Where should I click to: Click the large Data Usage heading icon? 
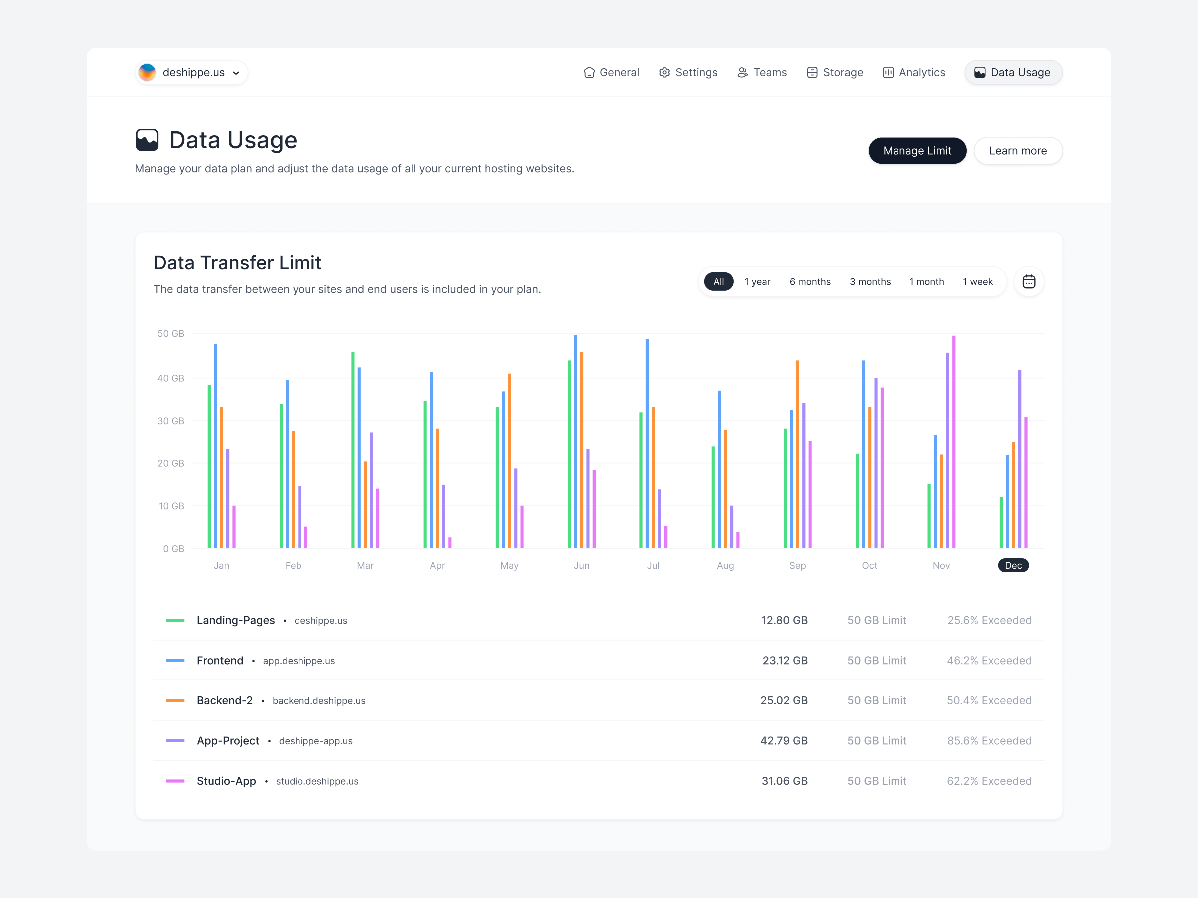(x=147, y=140)
